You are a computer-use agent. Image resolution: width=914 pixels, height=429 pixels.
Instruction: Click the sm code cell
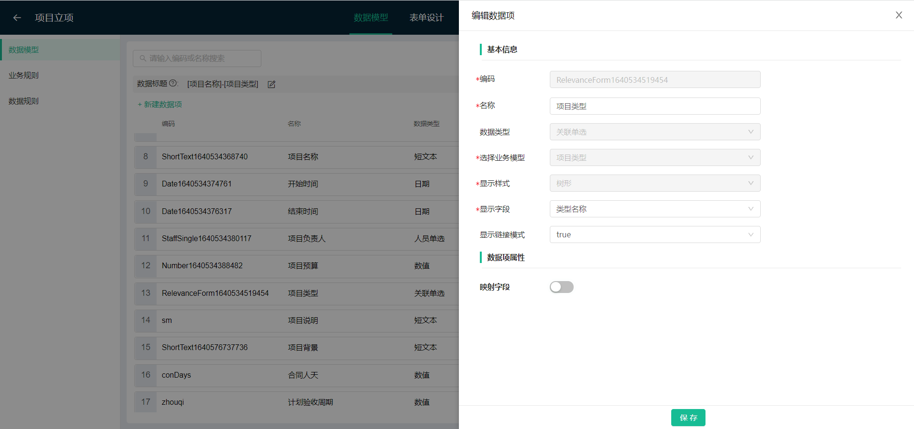(x=167, y=321)
